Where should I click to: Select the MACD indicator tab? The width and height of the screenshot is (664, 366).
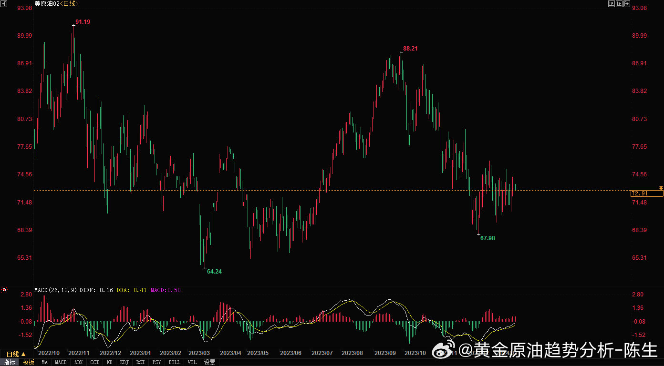pyautogui.click(x=61, y=362)
